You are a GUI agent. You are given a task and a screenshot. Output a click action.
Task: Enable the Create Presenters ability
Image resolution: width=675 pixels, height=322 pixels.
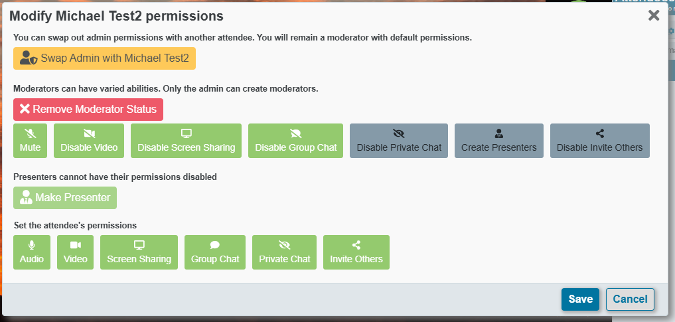(x=498, y=141)
